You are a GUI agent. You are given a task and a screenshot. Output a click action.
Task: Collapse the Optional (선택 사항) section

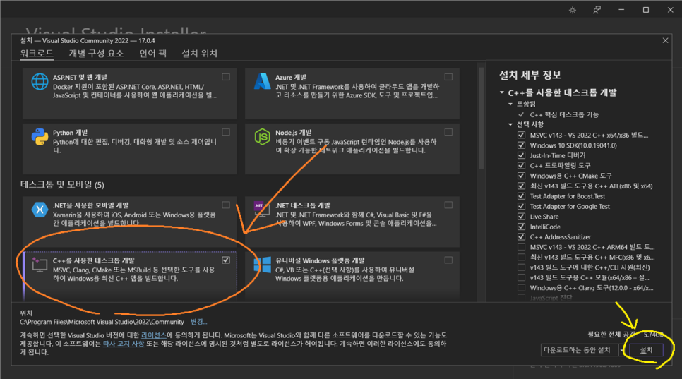pyautogui.click(x=510, y=125)
